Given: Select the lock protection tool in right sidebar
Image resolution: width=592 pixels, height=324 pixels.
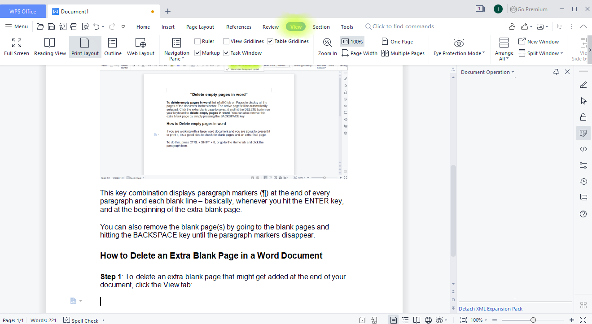Looking at the screenshot, I should tap(583, 117).
